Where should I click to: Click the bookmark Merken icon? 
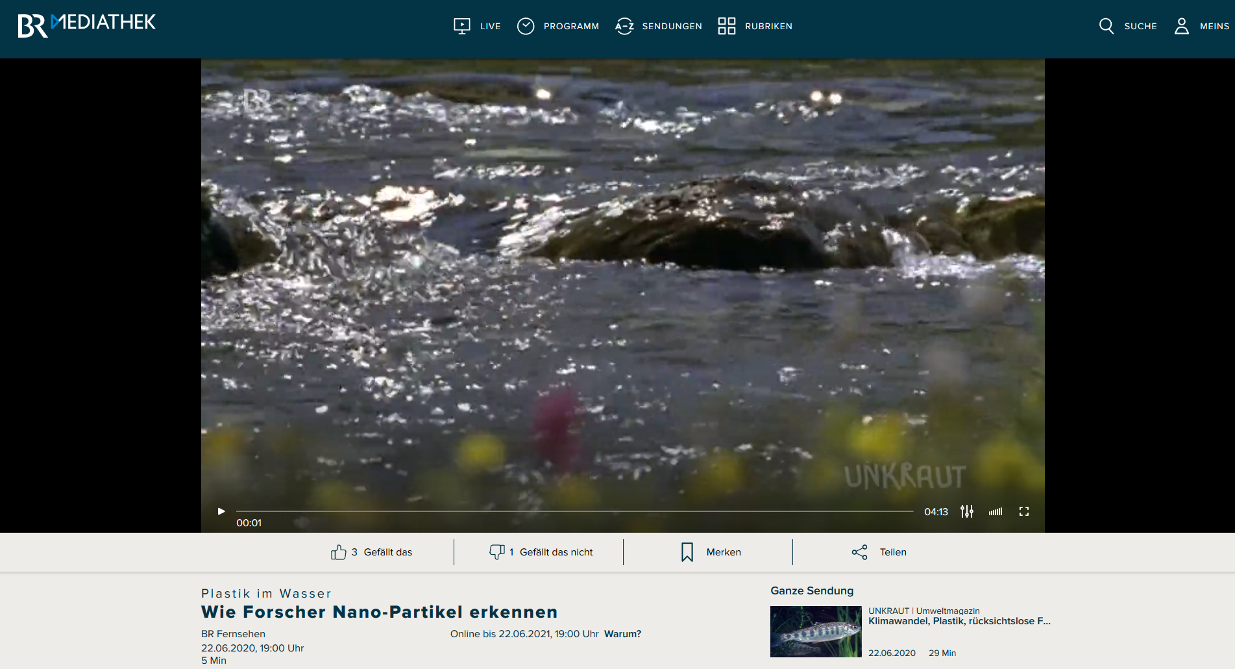pos(687,552)
